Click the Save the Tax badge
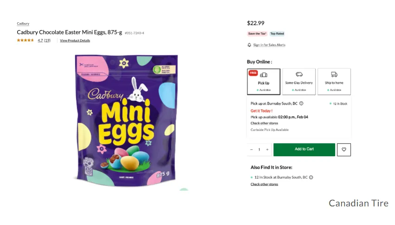This screenshot has width=395, height=225. (x=257, y=33)
